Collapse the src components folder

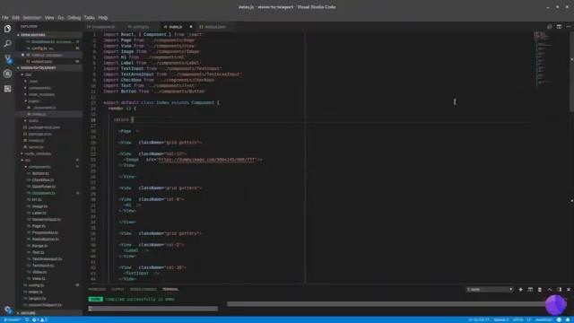point(39,167)
